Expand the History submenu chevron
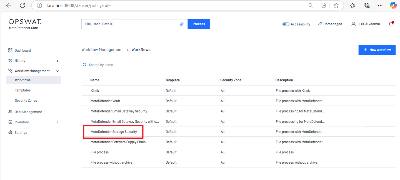Screen dimensions: 400x180 57,61
